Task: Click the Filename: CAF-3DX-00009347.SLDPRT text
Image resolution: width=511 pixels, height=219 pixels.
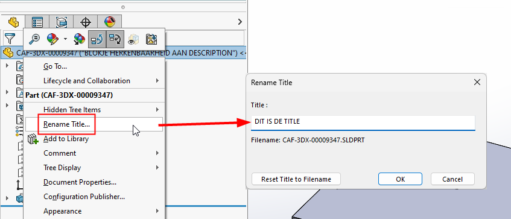Action: (x=308, y=140)
